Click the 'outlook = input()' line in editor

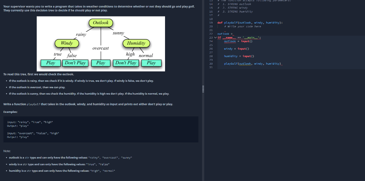click(x=238, y=41)
